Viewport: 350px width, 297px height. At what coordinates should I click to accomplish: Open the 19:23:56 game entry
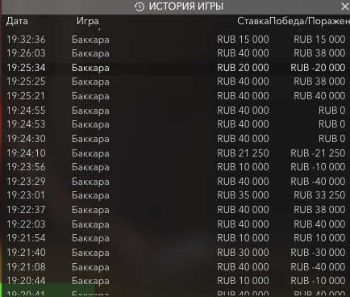(176, 167)
